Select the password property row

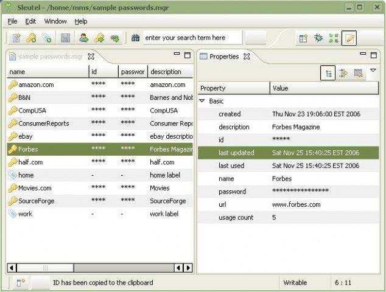coord(289,192)
